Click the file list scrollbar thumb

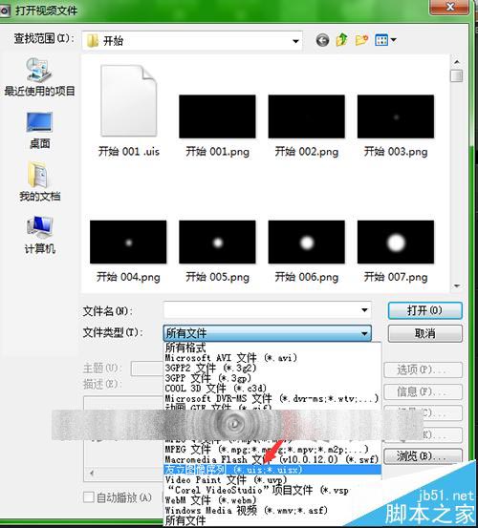(457, 75)
